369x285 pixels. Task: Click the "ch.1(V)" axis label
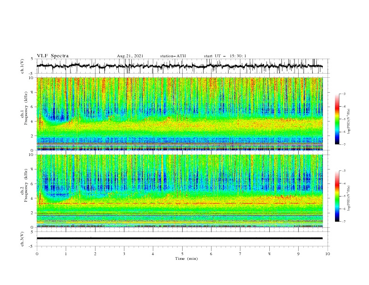coord(22,66)
